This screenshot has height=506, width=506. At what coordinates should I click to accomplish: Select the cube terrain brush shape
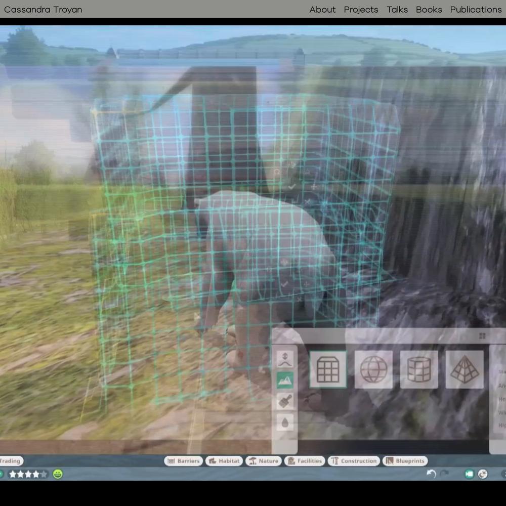point(328,369)
